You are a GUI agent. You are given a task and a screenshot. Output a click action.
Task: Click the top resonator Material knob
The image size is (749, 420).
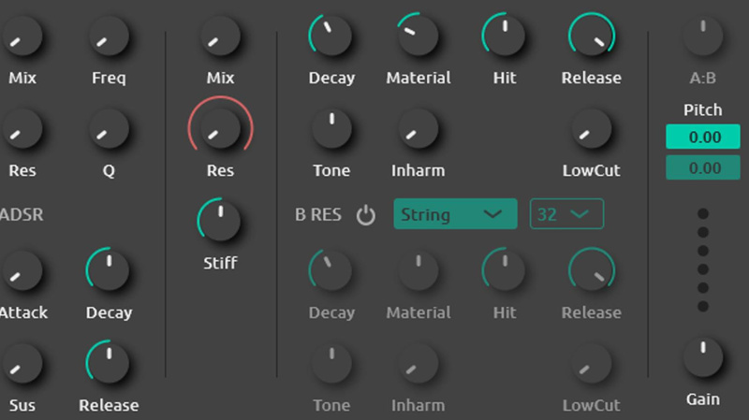click(x=418, y=36)
